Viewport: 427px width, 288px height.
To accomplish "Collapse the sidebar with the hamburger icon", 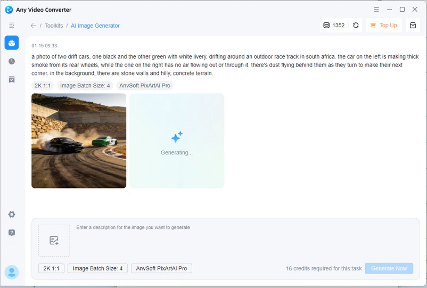I will (x=12, y=25).
